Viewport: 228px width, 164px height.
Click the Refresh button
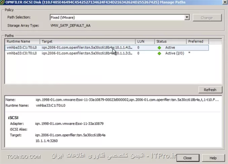coord(210,90)
